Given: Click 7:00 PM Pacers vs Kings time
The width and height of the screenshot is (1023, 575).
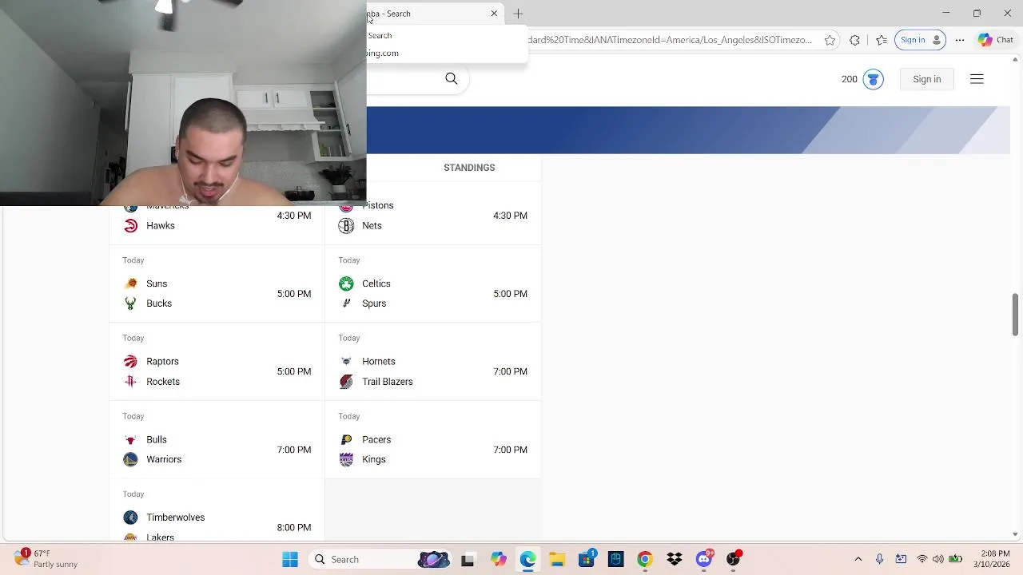Looking at the screenshot, I should (x=510, y=450).
